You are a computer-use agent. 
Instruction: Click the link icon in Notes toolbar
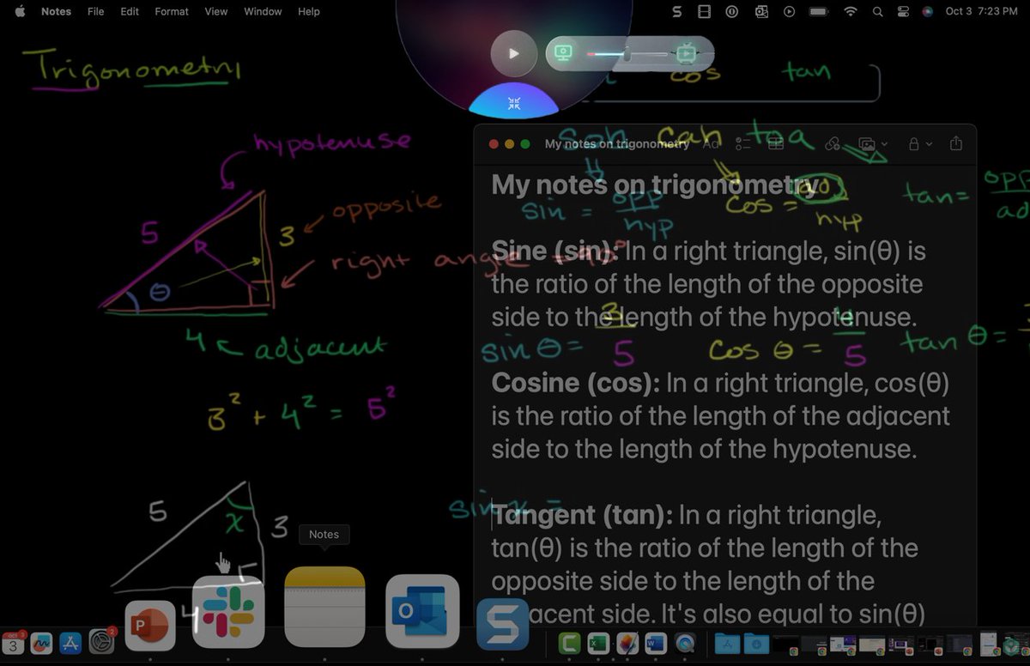(x=832, y=144)
